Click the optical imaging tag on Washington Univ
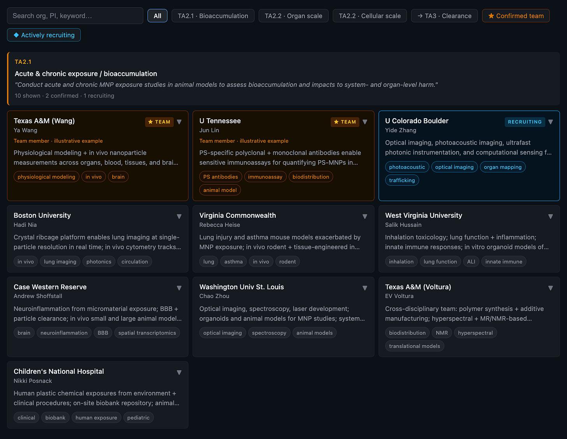This screenshot has height=439, width=567. [x=223, y=333]
